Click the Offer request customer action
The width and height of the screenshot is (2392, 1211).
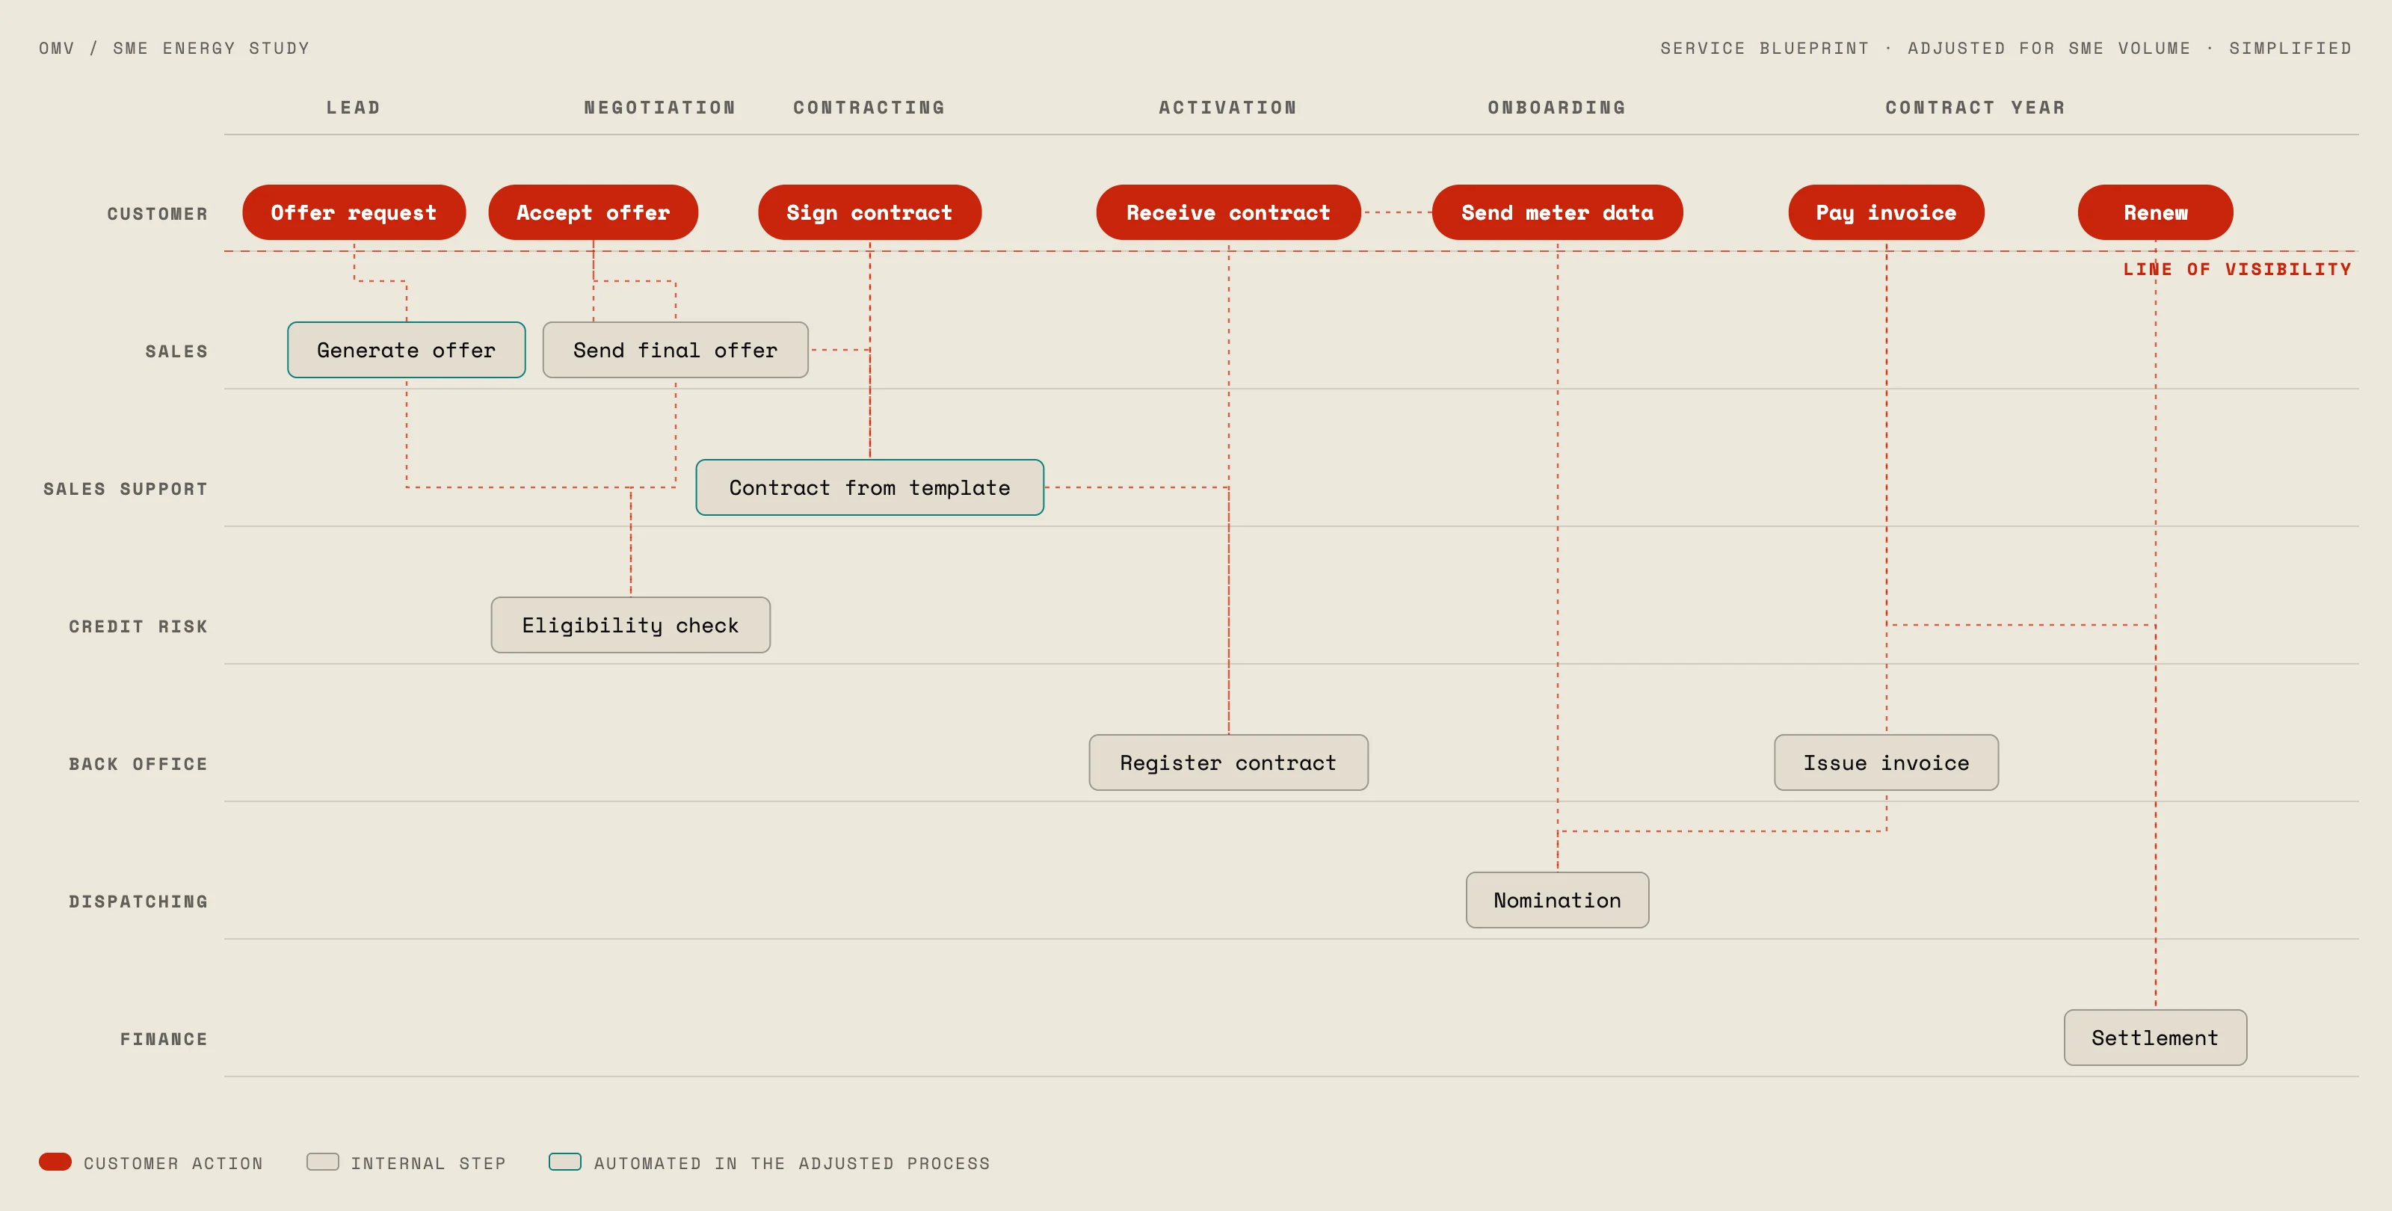354,212
